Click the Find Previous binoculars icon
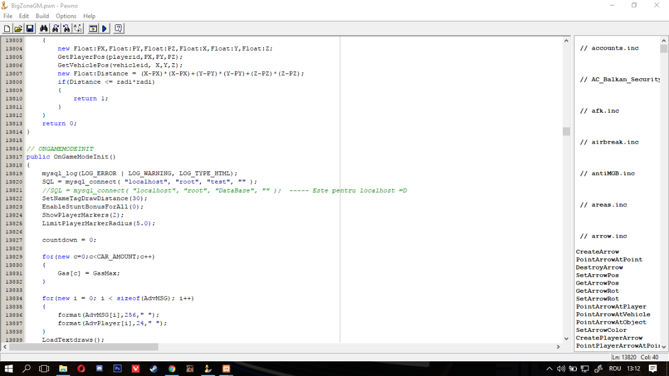The width and height of the screenshot is (669, 376). click(x=66, y=28)
